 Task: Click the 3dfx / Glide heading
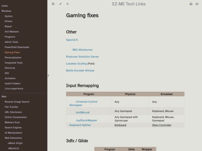click(x=77, y=141)
